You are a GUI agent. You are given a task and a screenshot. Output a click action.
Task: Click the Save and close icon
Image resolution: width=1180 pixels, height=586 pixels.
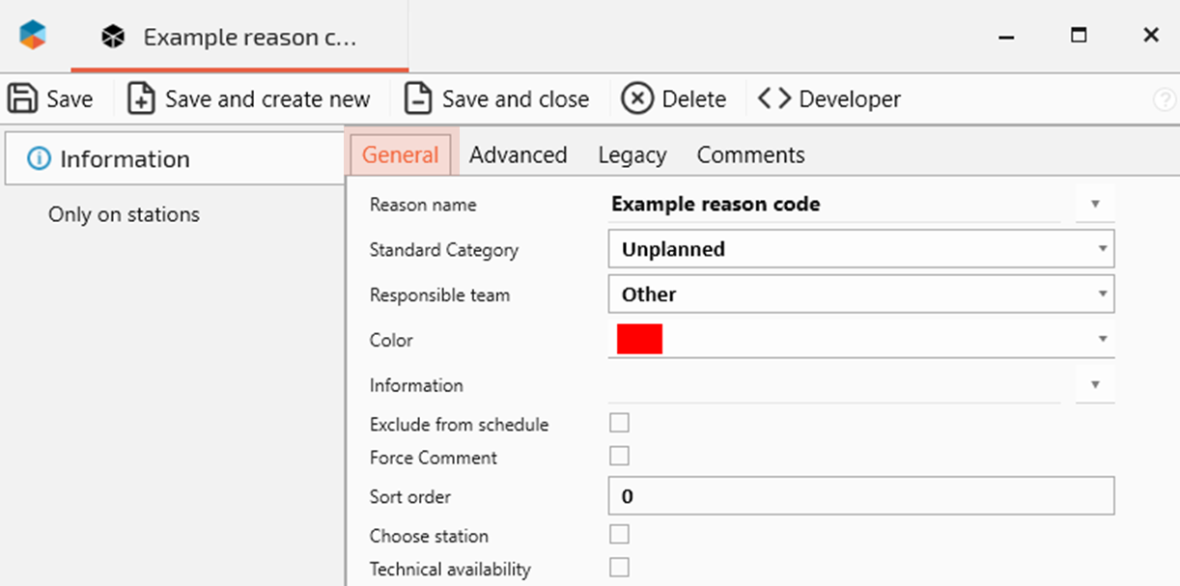tap(418, 98)
